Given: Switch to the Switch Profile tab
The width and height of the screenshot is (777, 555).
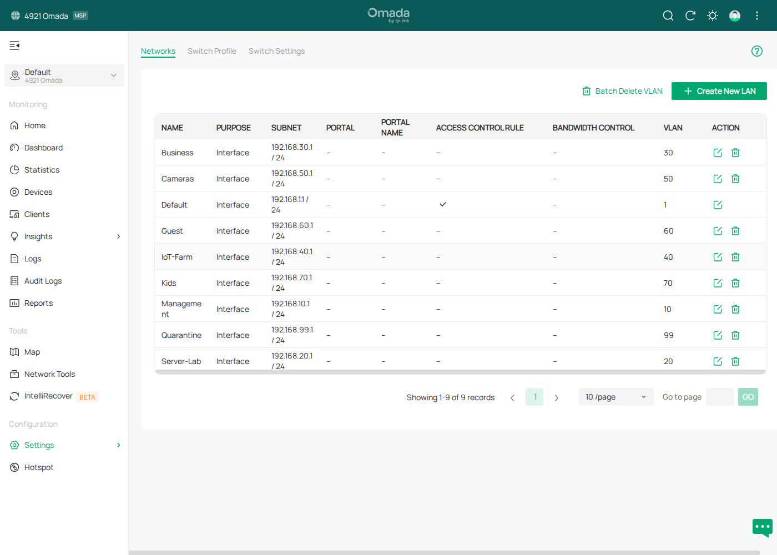Looking at the screenshot, I should pyautogui.click(x=211, y=51).
